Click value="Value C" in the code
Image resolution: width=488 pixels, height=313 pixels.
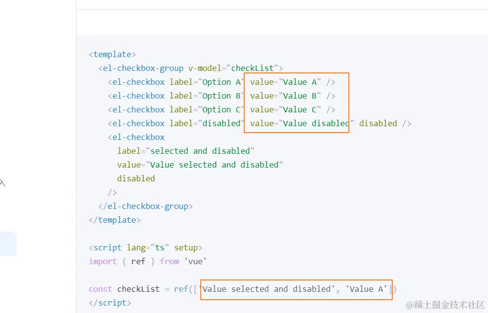285,109
